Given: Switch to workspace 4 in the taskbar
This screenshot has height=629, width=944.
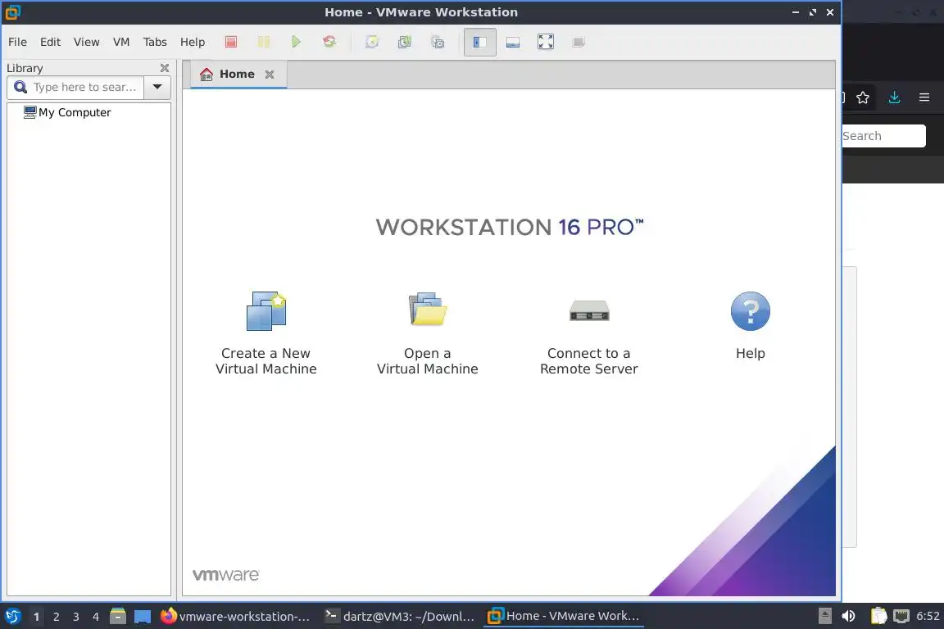Looking at the screenshot, I should pos(96,617).
